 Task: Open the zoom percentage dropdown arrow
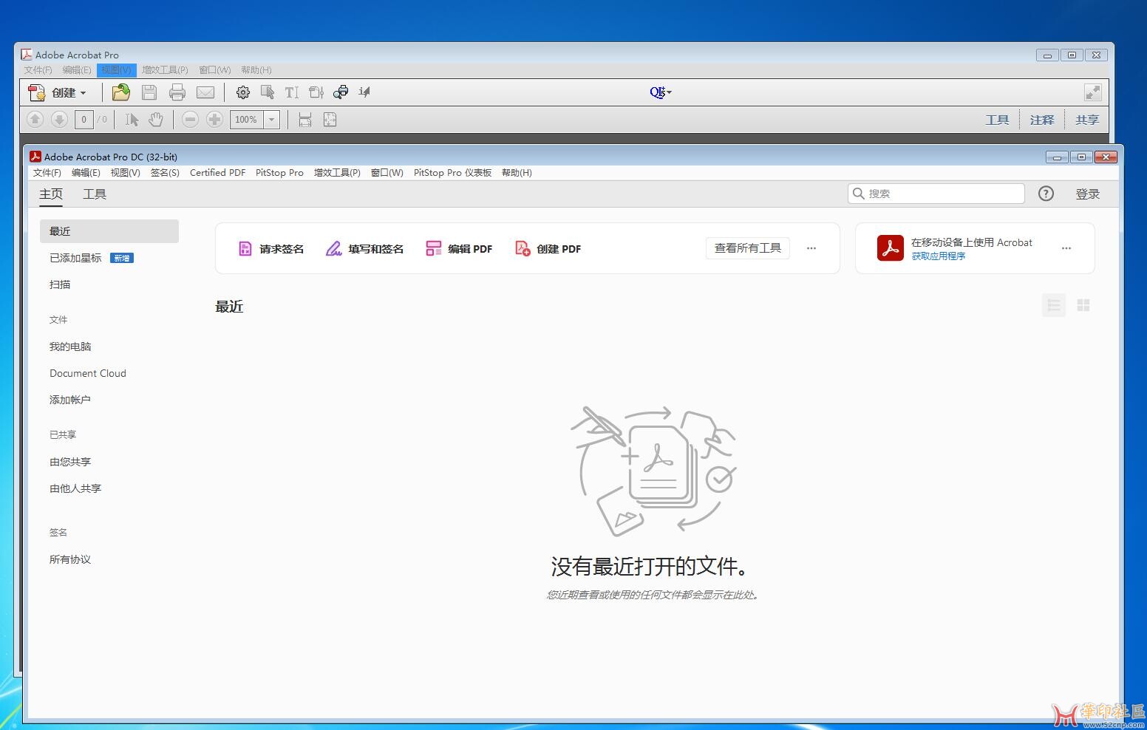pos(272,120)
